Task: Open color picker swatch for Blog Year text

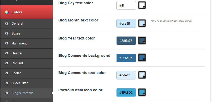Action: click(x=142, y=40)
